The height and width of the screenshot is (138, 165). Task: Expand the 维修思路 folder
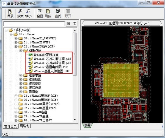coord(21,75)
